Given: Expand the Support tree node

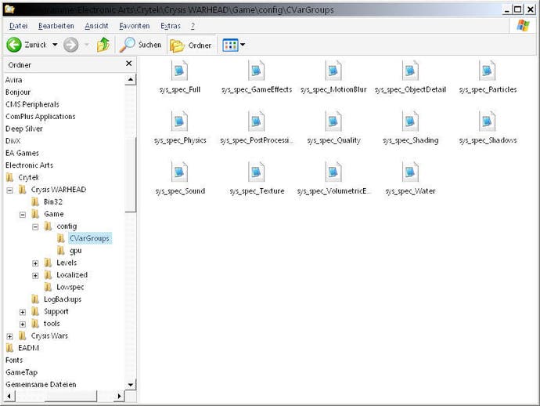Looking at the screenshot, I should tap(23, 312).
